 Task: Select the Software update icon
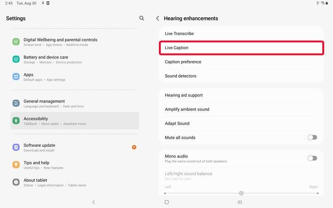tap(16, 147)
